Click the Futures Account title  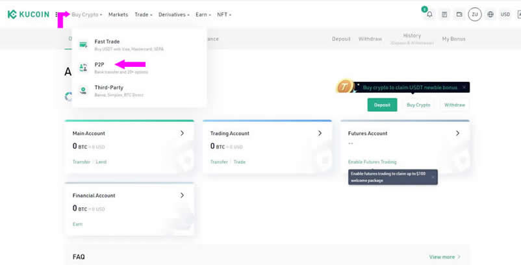coord(368,133)
